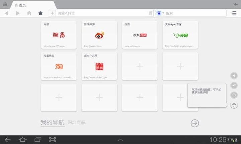
Task: Tap the Android back button in the system bar
Action: 7,140
